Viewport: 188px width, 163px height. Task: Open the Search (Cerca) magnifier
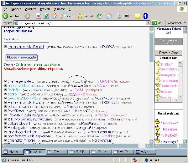64,16
